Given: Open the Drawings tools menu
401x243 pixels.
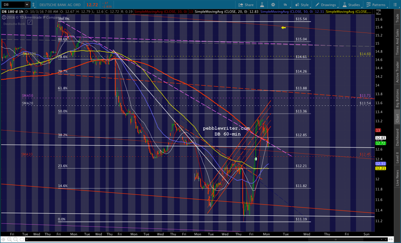Looking at the screenshot, I should pos(325,5).
